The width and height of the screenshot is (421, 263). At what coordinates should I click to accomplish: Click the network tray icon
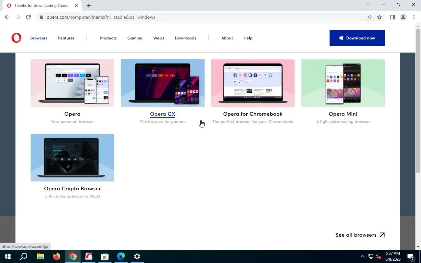click(371, 256)
